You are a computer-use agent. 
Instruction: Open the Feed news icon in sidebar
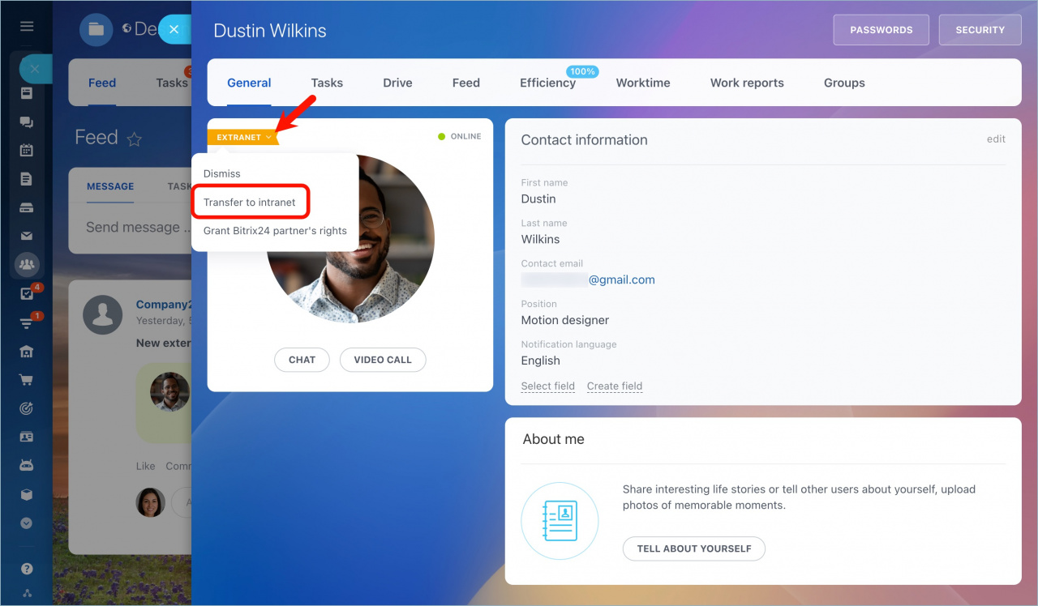click(27, 93)
